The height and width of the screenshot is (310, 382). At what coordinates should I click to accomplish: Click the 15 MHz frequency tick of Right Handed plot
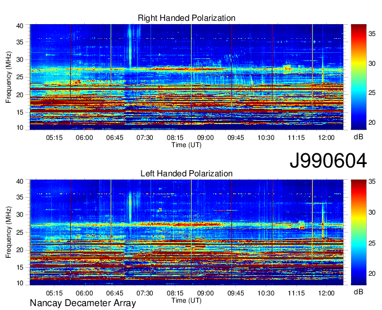(20, 112)
